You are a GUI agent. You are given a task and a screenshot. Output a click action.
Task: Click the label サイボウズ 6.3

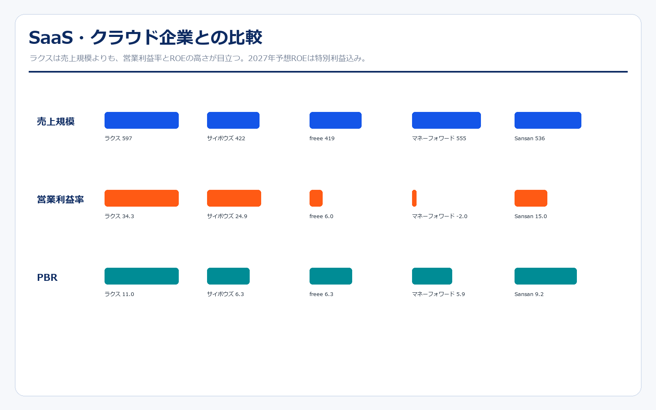point(225,294)
